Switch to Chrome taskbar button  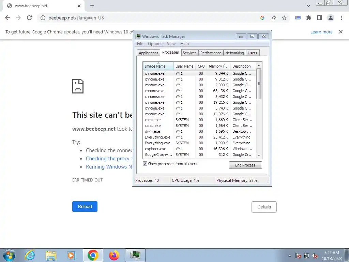(x=93, y=255)
